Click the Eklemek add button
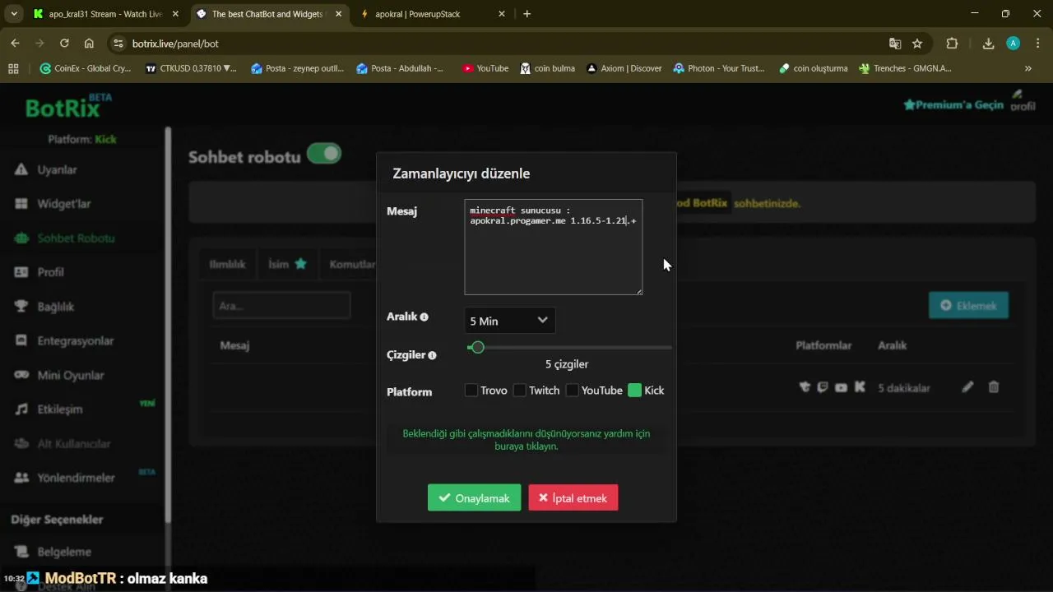Screen dimensions: 1053x592 tap(968, 306)
